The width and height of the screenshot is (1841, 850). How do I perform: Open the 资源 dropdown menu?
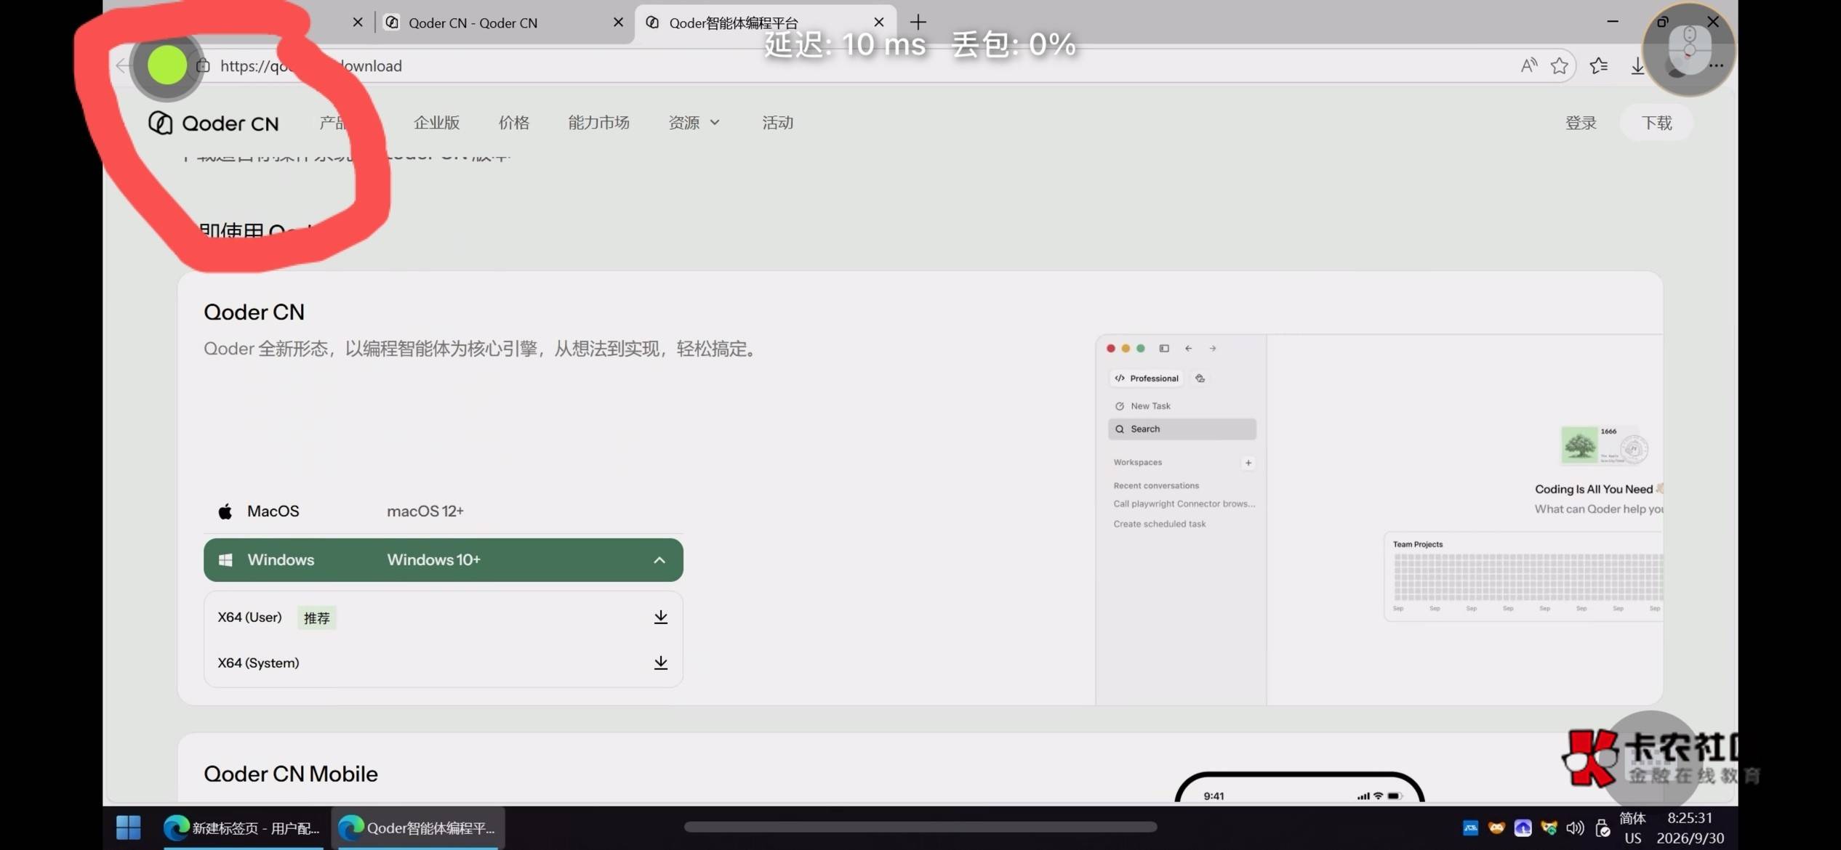pyautogui.click(x=694, y=123)
